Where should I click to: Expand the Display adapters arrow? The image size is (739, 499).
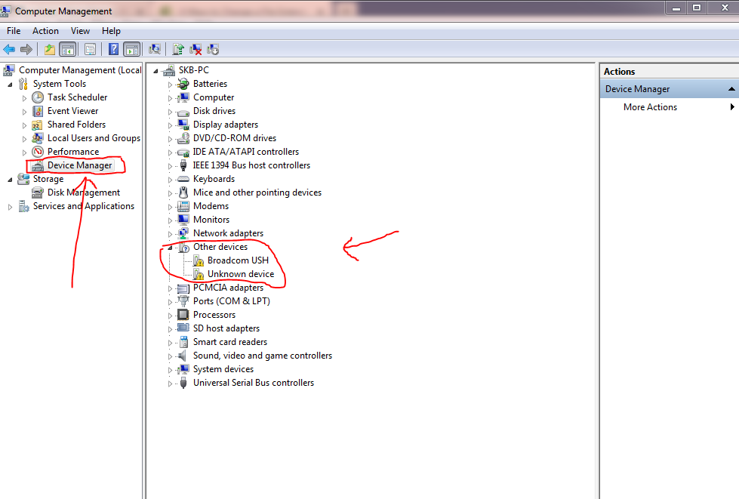point(170,125)
